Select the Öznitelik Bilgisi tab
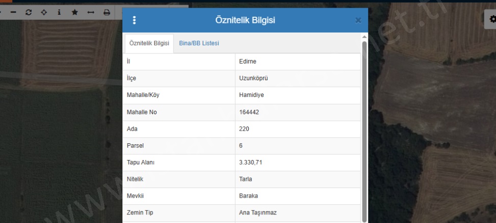Image resolution: width=496 pixels, height=223 pixels. (149, 43)
